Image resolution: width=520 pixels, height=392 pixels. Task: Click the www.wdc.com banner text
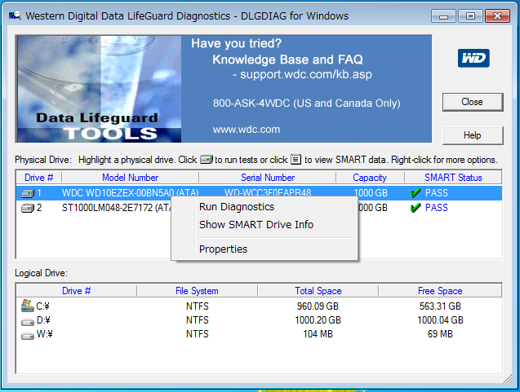coord(247,129)
